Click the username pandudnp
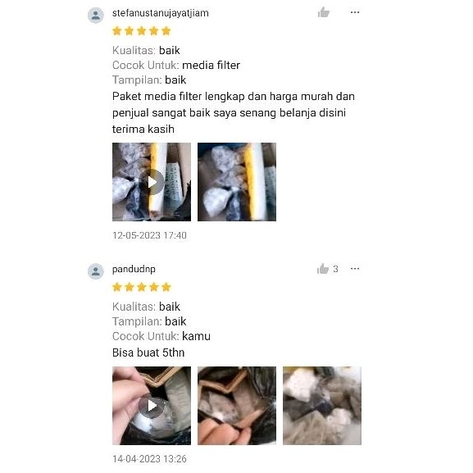 click(134, 269)
